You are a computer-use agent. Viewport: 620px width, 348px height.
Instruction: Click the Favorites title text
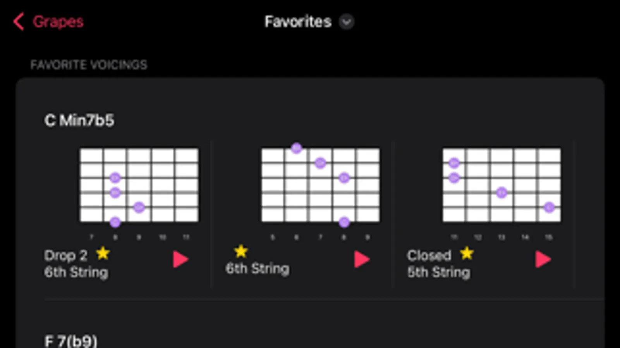coord(298,22)
